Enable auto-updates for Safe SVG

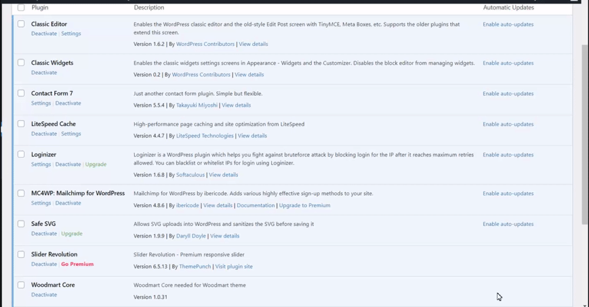pyautogui.click(x=508, y=224)
